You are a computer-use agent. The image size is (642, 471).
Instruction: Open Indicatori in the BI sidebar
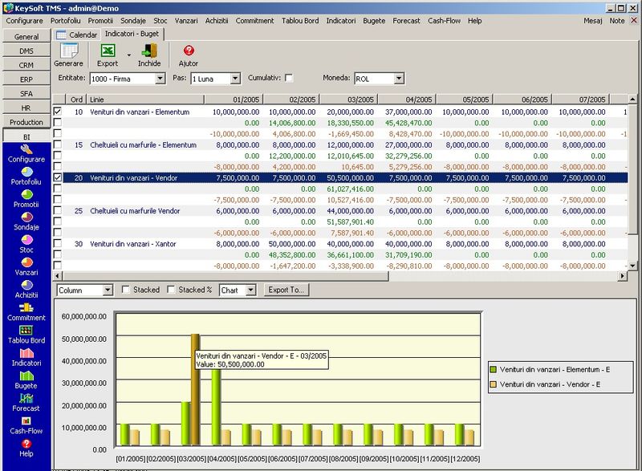click(26, 358)
